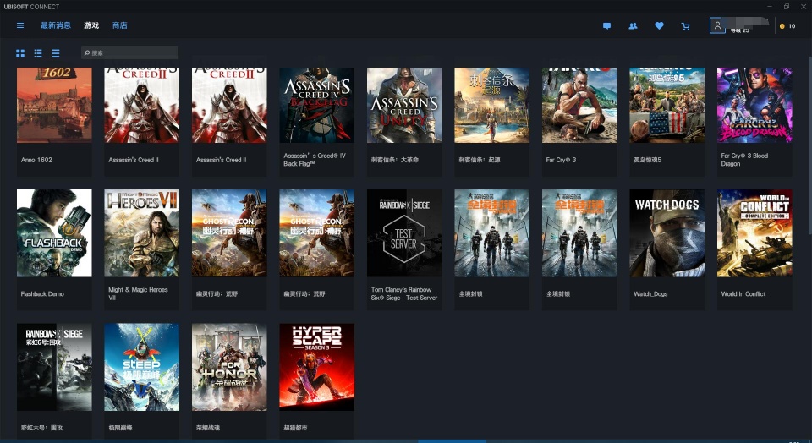This screenshot has height=443, width=812.
Task: Switch to grid tile view
Action: [x=20, y=52]
